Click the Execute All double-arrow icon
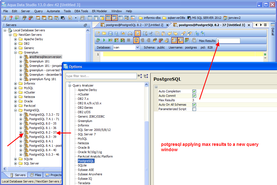277x185 pixels. point(98,40)
